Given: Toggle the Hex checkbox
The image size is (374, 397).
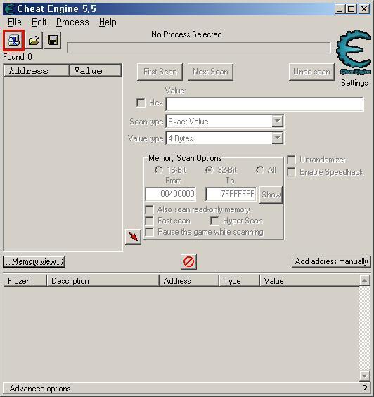Looking at the screenshot, I should tap(141, 103).
